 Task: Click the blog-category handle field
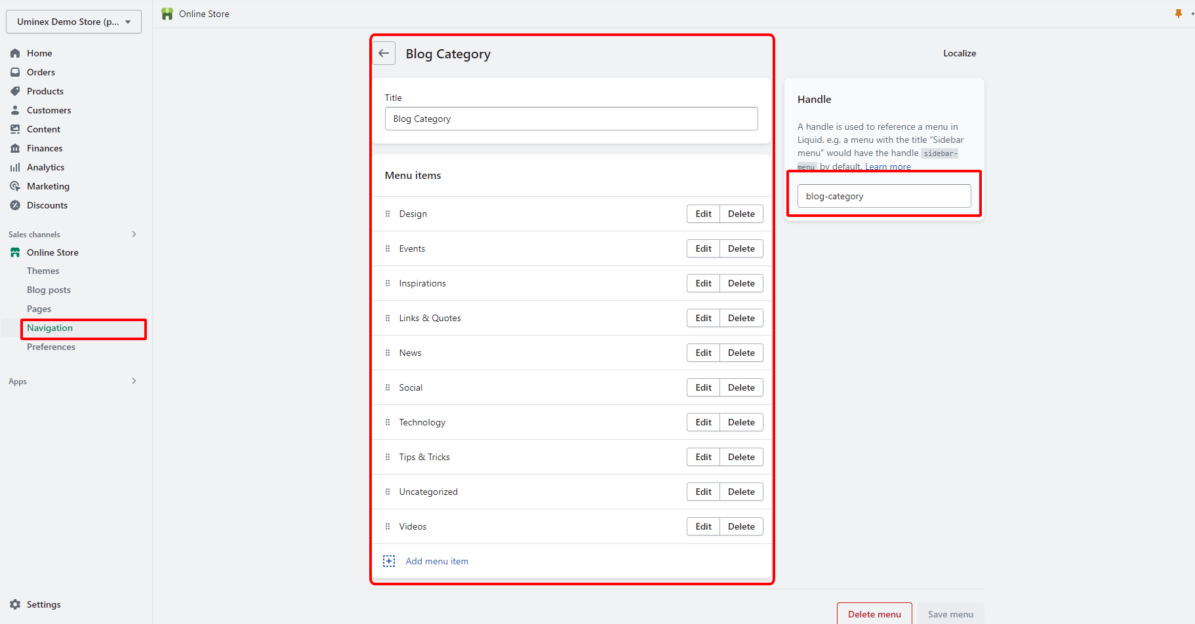point(883,196)
